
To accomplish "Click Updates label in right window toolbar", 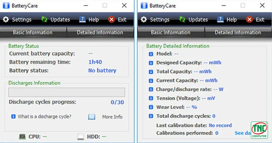I will point(198,20).
